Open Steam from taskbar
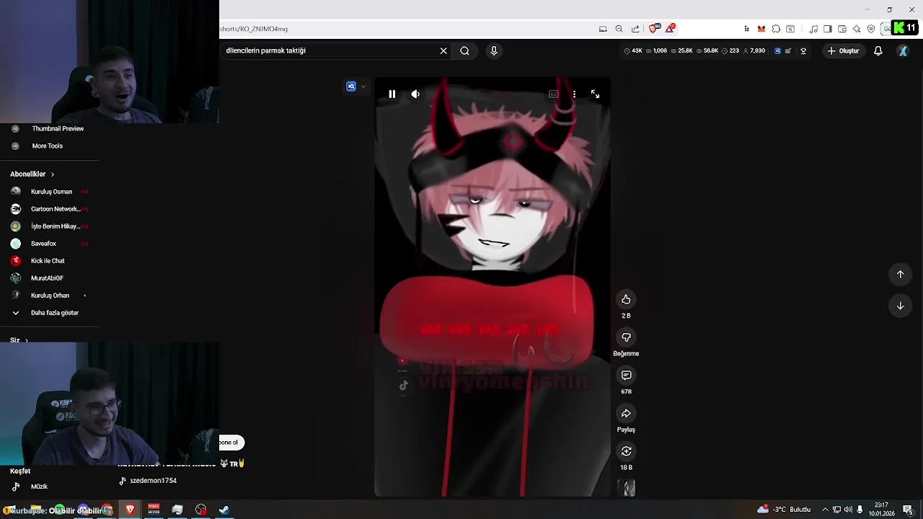The height and width of the screenshot is (519, 923). pyautogui.click(x=224, y=510)
